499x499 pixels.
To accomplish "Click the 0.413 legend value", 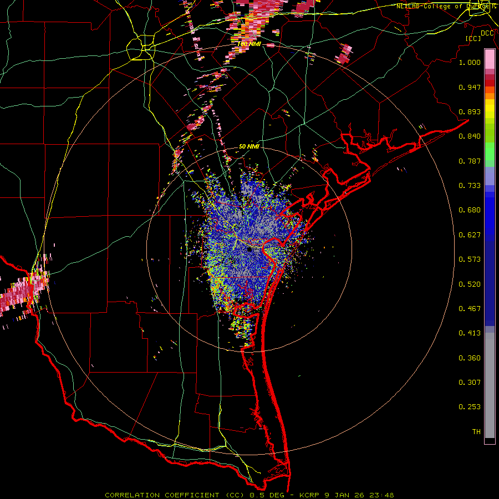I will tap(470, 333).
